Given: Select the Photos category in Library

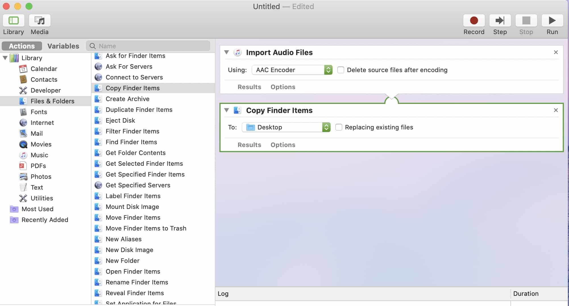Looking at the screenshot, I should (x=41, y=177).
